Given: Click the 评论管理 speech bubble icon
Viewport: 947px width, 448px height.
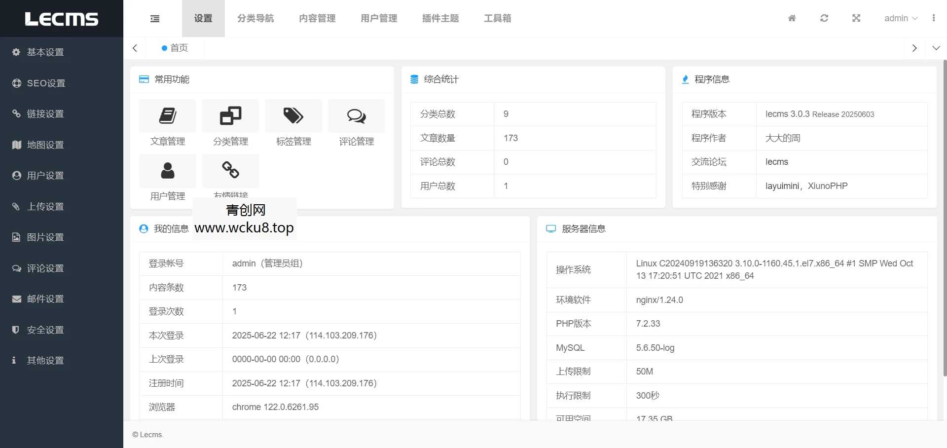Looking at the screenshot, I should coord(356,123).
